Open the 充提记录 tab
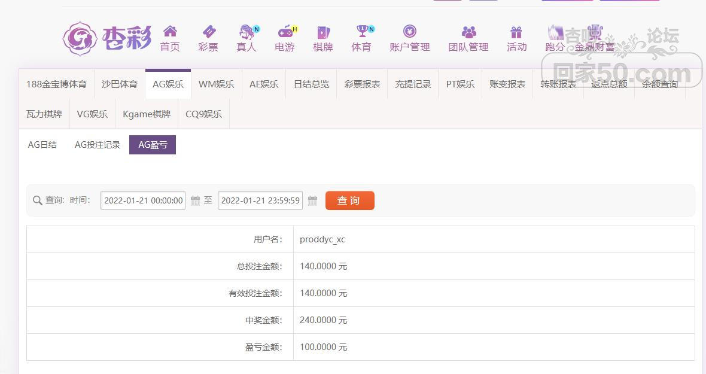Screen dimensions: 706x374 pyautogui.click(x=413, y=84)
